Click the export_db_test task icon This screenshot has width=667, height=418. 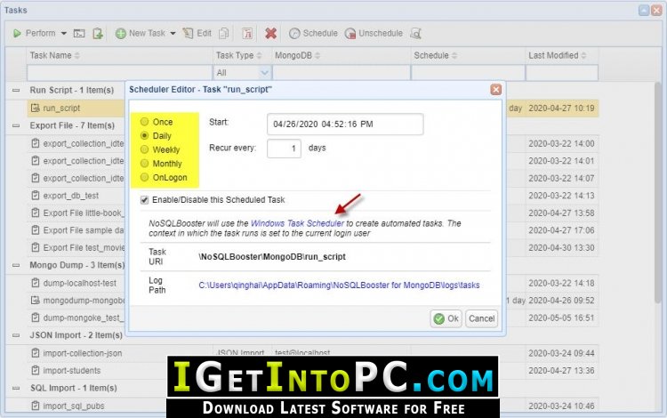pyautogui.click(x=36, y=195)
